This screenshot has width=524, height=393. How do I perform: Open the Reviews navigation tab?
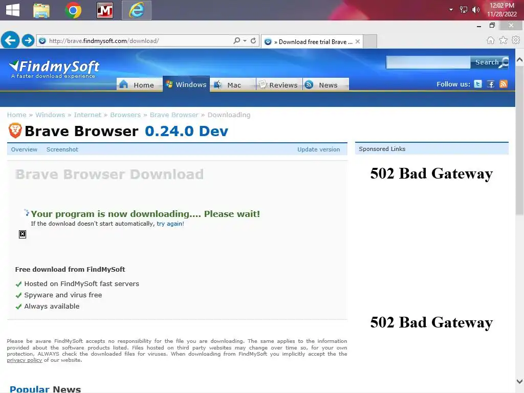tap(279, 84)
